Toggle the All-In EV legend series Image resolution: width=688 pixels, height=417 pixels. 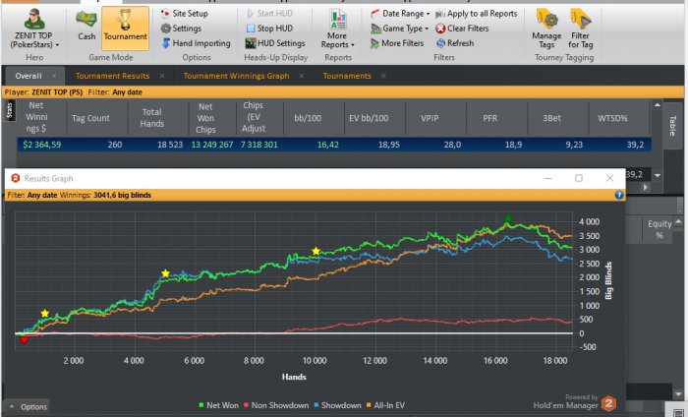click(385, 405)
